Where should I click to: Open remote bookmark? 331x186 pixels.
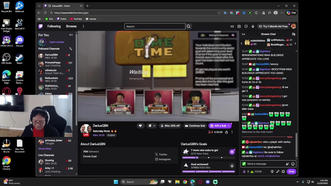coord(91,19)
